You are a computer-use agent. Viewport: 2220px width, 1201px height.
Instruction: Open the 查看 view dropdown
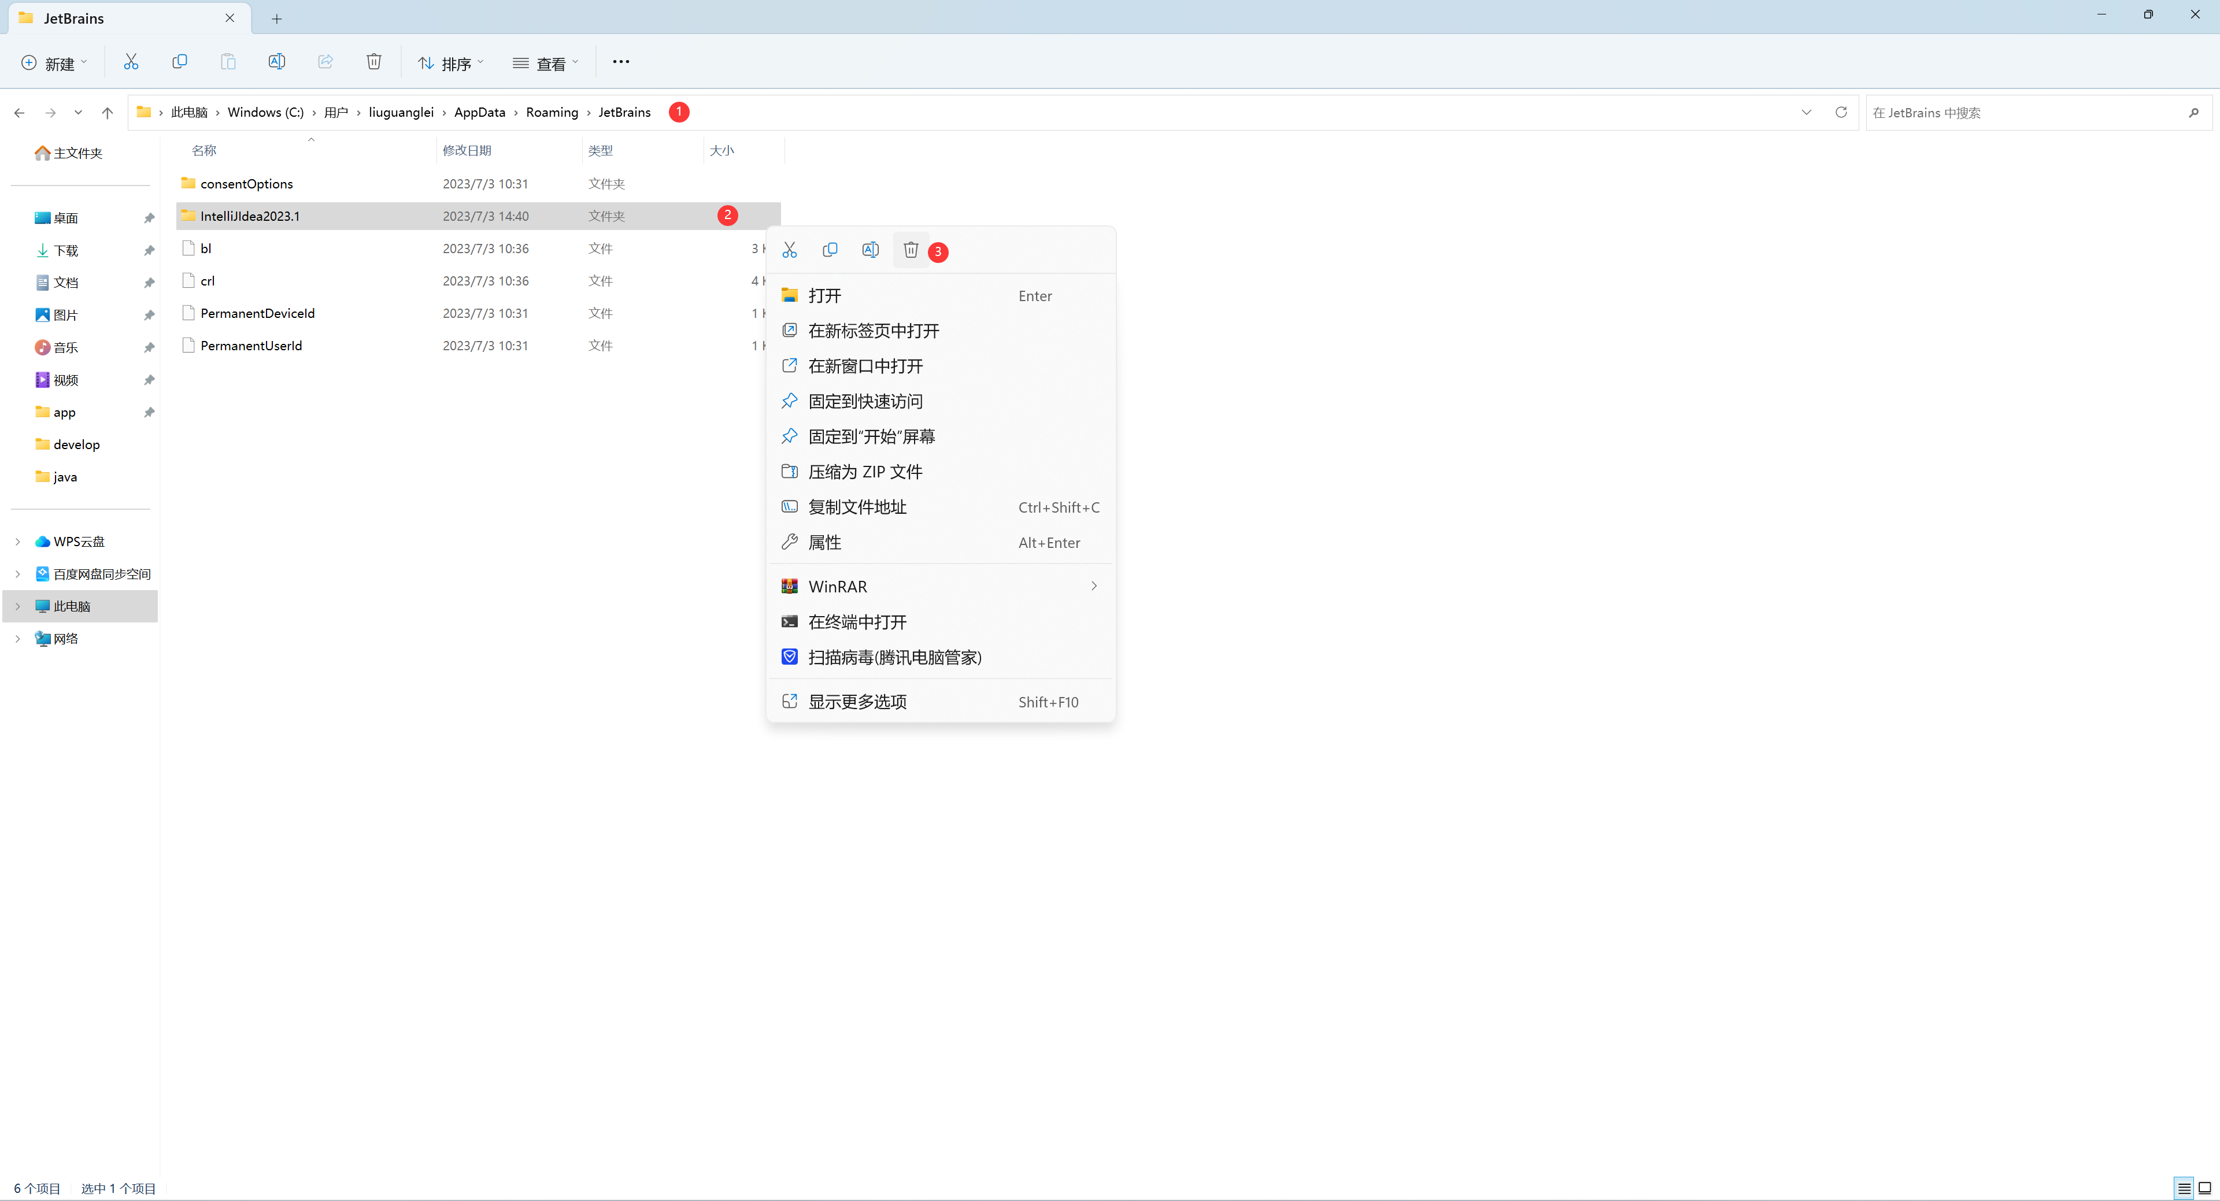pyautogui.click(x=546, y=63)
